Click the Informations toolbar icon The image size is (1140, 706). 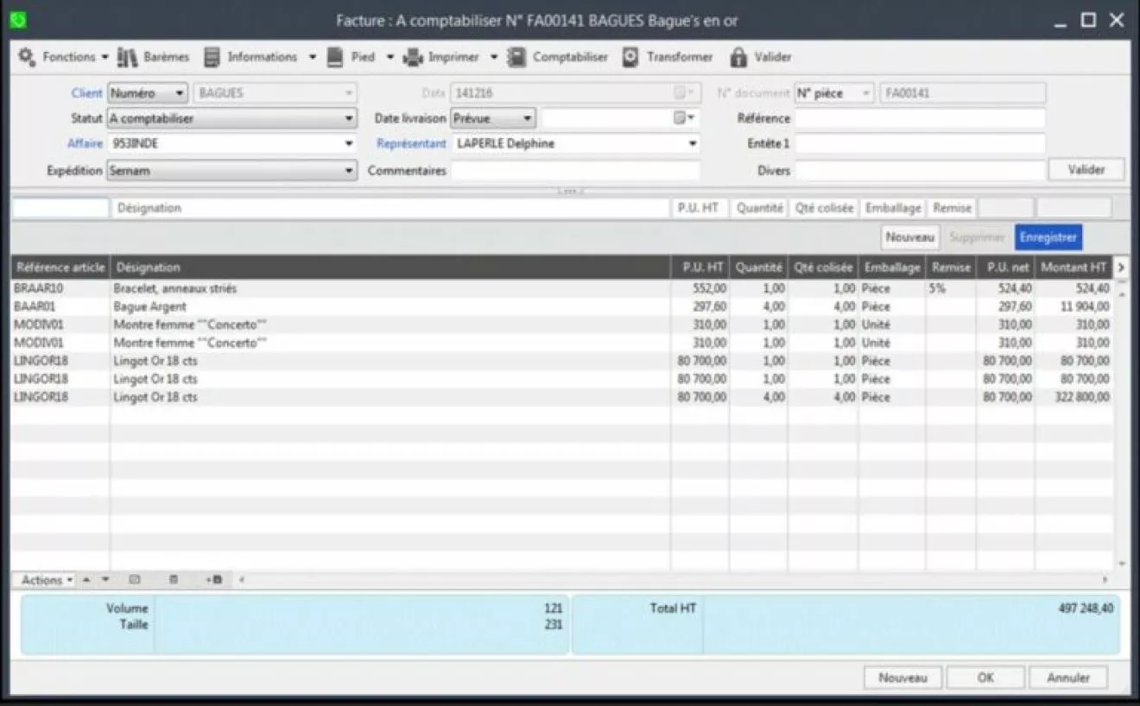pyautogui.click(x=212, y=57)
